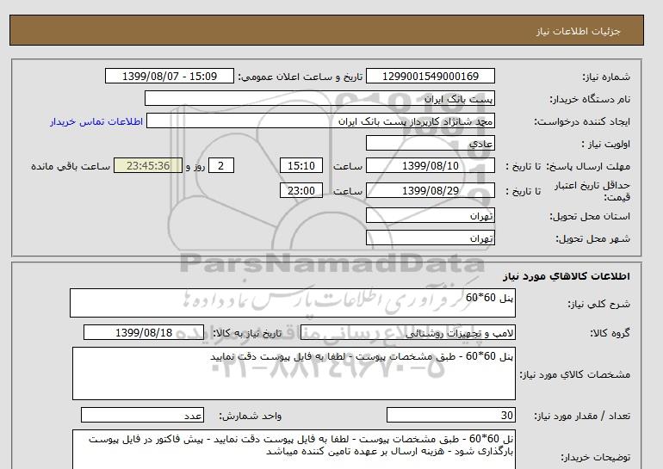Select the label حداقل تاریخ اعتبار قیمت:
Screen dimensions: 663x469
(592, 191)
